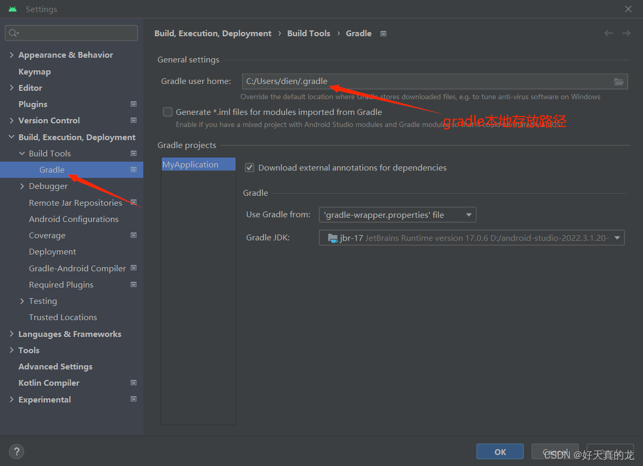Click the project icon next to Kotlin Compiler
Viewport: 643px width, 466px height.
click(133, 383)
